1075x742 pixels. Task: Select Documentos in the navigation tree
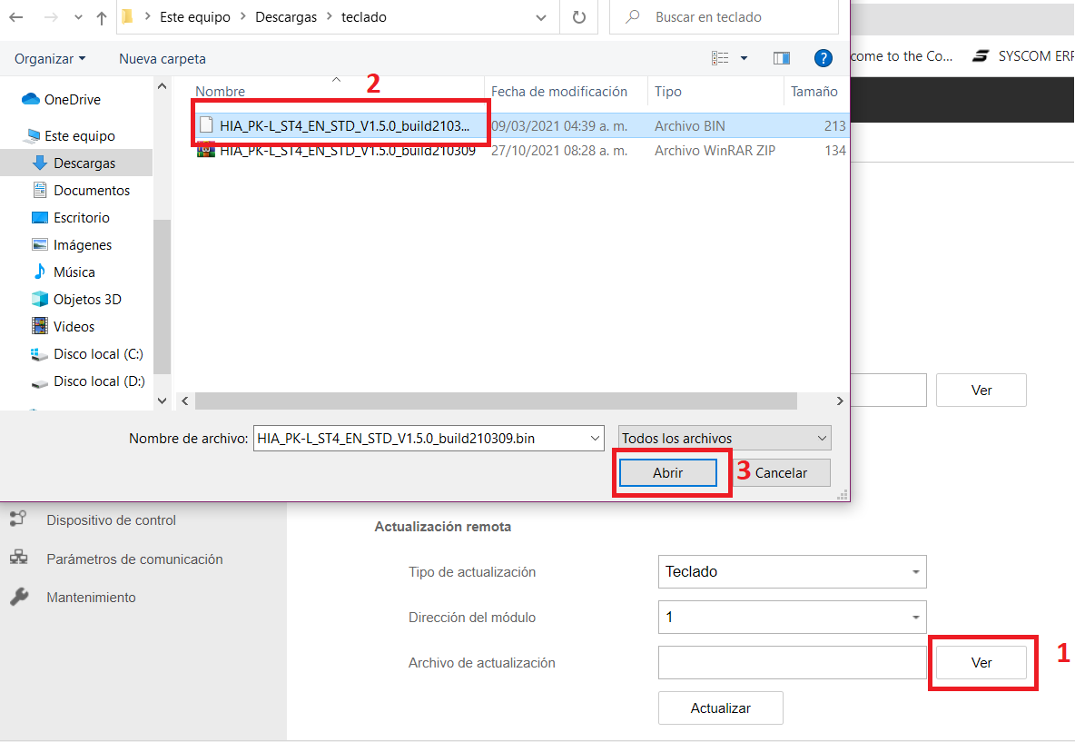(91, 191)
